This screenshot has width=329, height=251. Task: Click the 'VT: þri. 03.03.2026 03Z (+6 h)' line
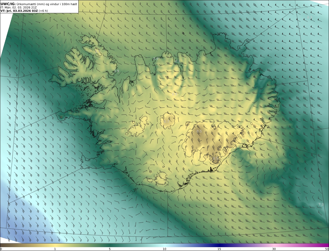coord(24,11)
